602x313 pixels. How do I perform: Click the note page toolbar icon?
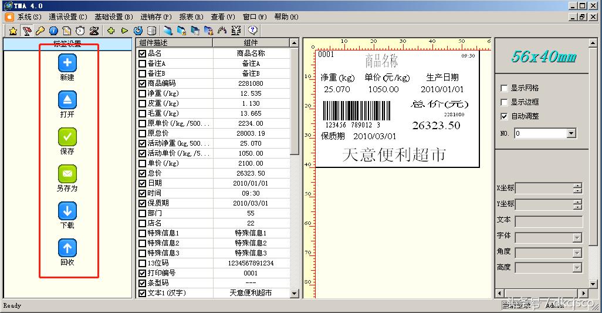click(67, 31)
